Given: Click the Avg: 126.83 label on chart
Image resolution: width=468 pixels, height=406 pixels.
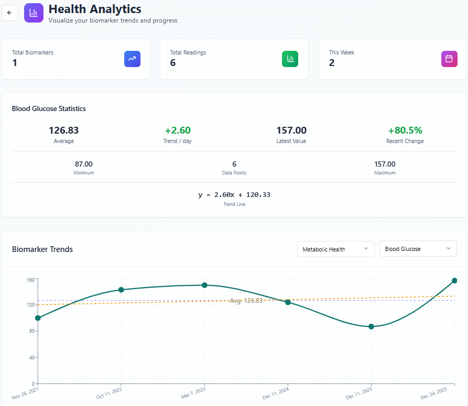Looking at the screenshot, I should click(x=246, y=301).
